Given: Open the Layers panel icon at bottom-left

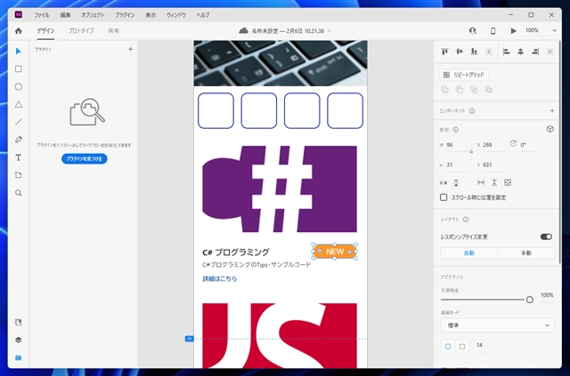Looking at the screenshot, I should coord(18,340).
